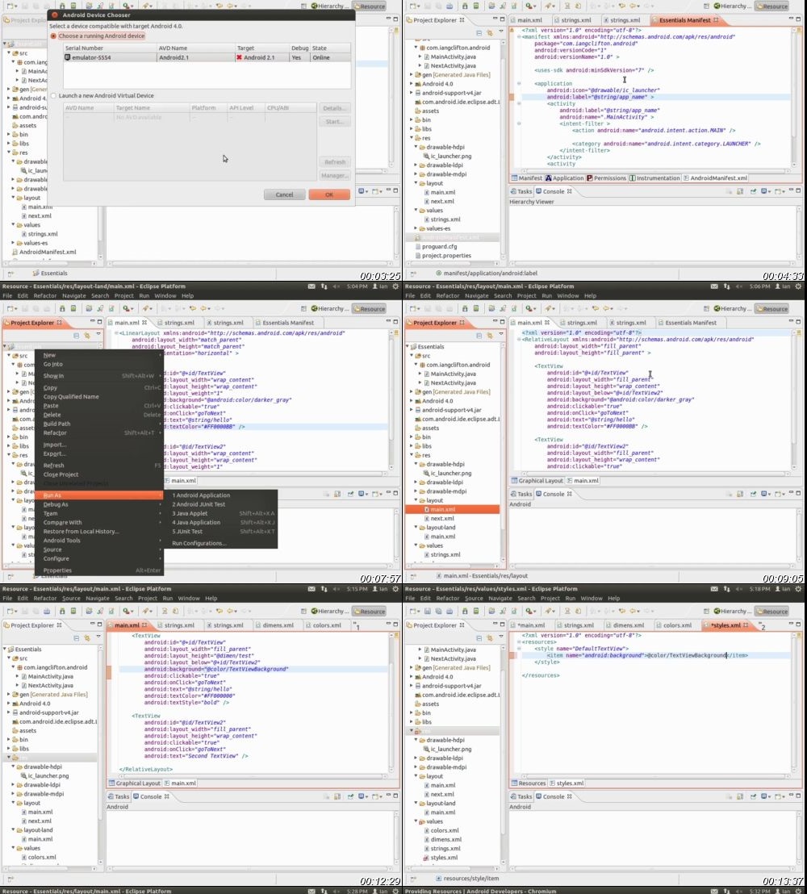Switch to Hierarchy perspective in 00:09:05 frame
Screen dimensions: 807x894
(x=733, y=308)
